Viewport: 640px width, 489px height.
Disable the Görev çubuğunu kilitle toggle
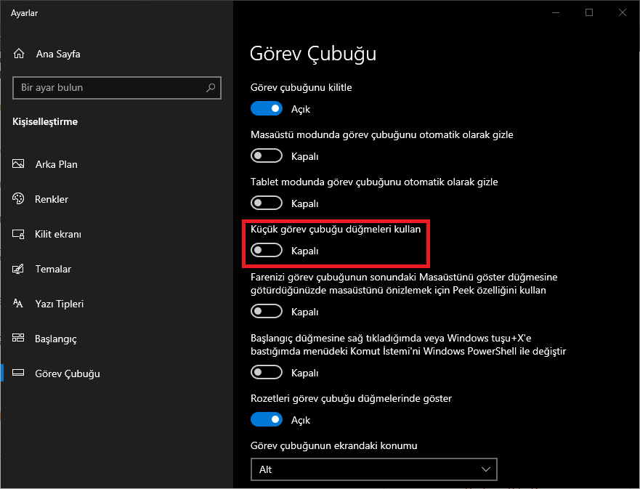(x=267, y=108)
